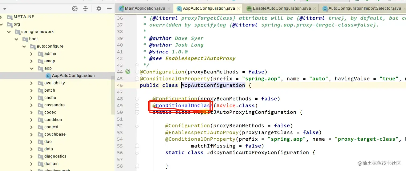Click @EnableAspectJAutoProxy annotation on line 53
This screenshot has height=171, width=406.
202,133
